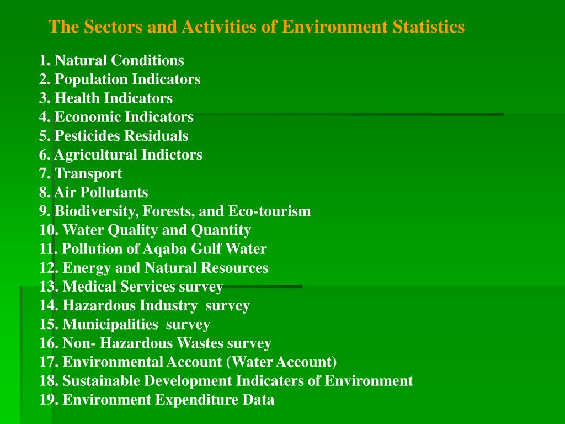
Task: Click the line '4. Economic Indicators'
Action: (116, 117)
